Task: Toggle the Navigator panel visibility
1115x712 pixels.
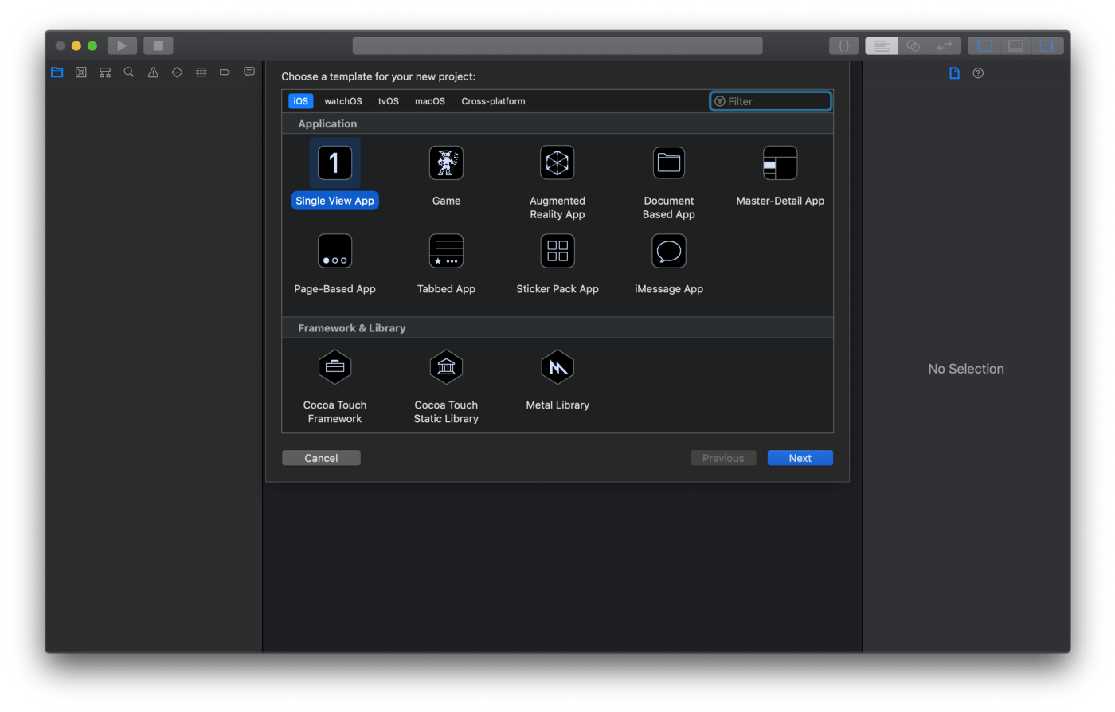Action: (984, 46)
